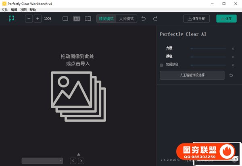This screenshot has width=242, height=166.
Task: Click the 人工智能预设选择 button
Action: pos(192,75)
